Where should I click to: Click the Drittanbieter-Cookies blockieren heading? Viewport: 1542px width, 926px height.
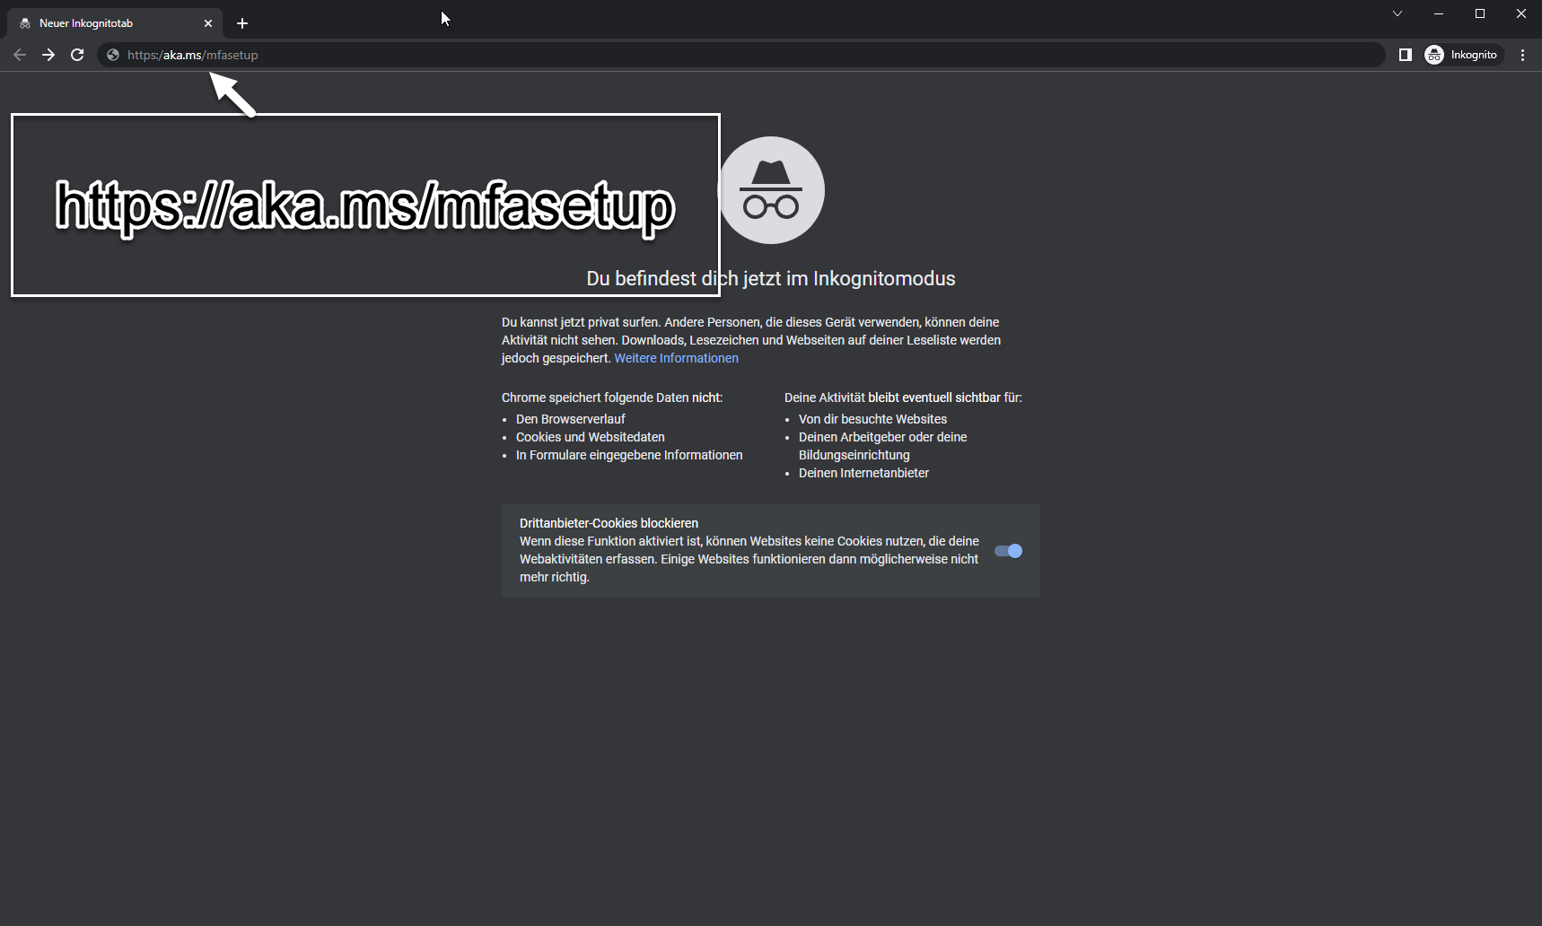(x=609, y=523)
